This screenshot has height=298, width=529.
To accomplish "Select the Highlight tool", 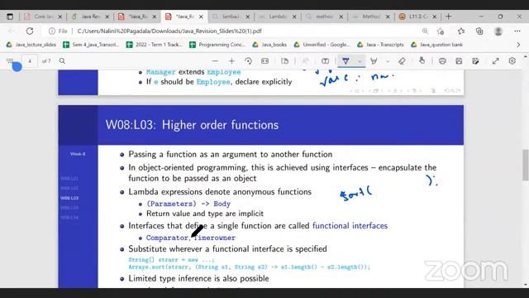I will point(374,61).
